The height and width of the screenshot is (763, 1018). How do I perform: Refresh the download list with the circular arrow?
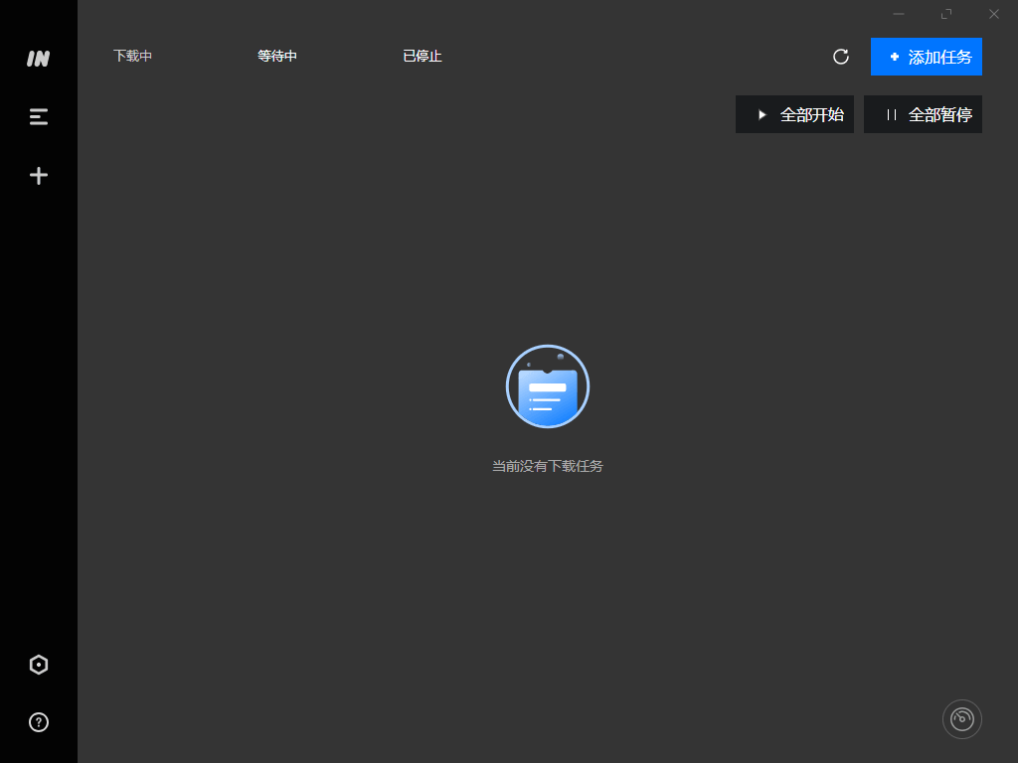tap(840, 57)
